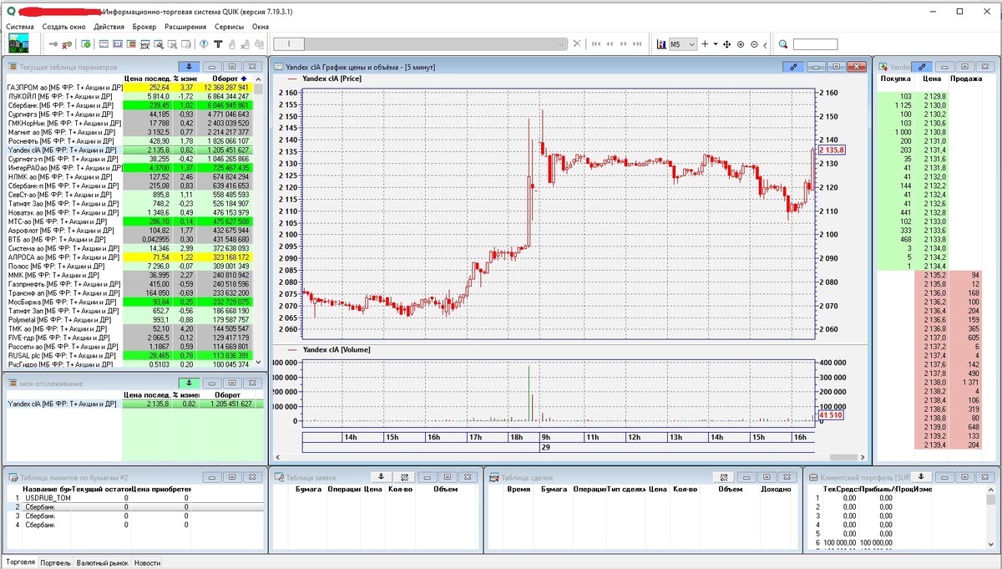Click the skip to last playback arrow
Viewport: 1002px width, 569px height.
[637, 43]
